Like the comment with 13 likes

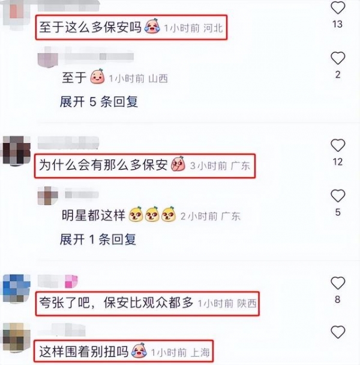coord(338,8)
